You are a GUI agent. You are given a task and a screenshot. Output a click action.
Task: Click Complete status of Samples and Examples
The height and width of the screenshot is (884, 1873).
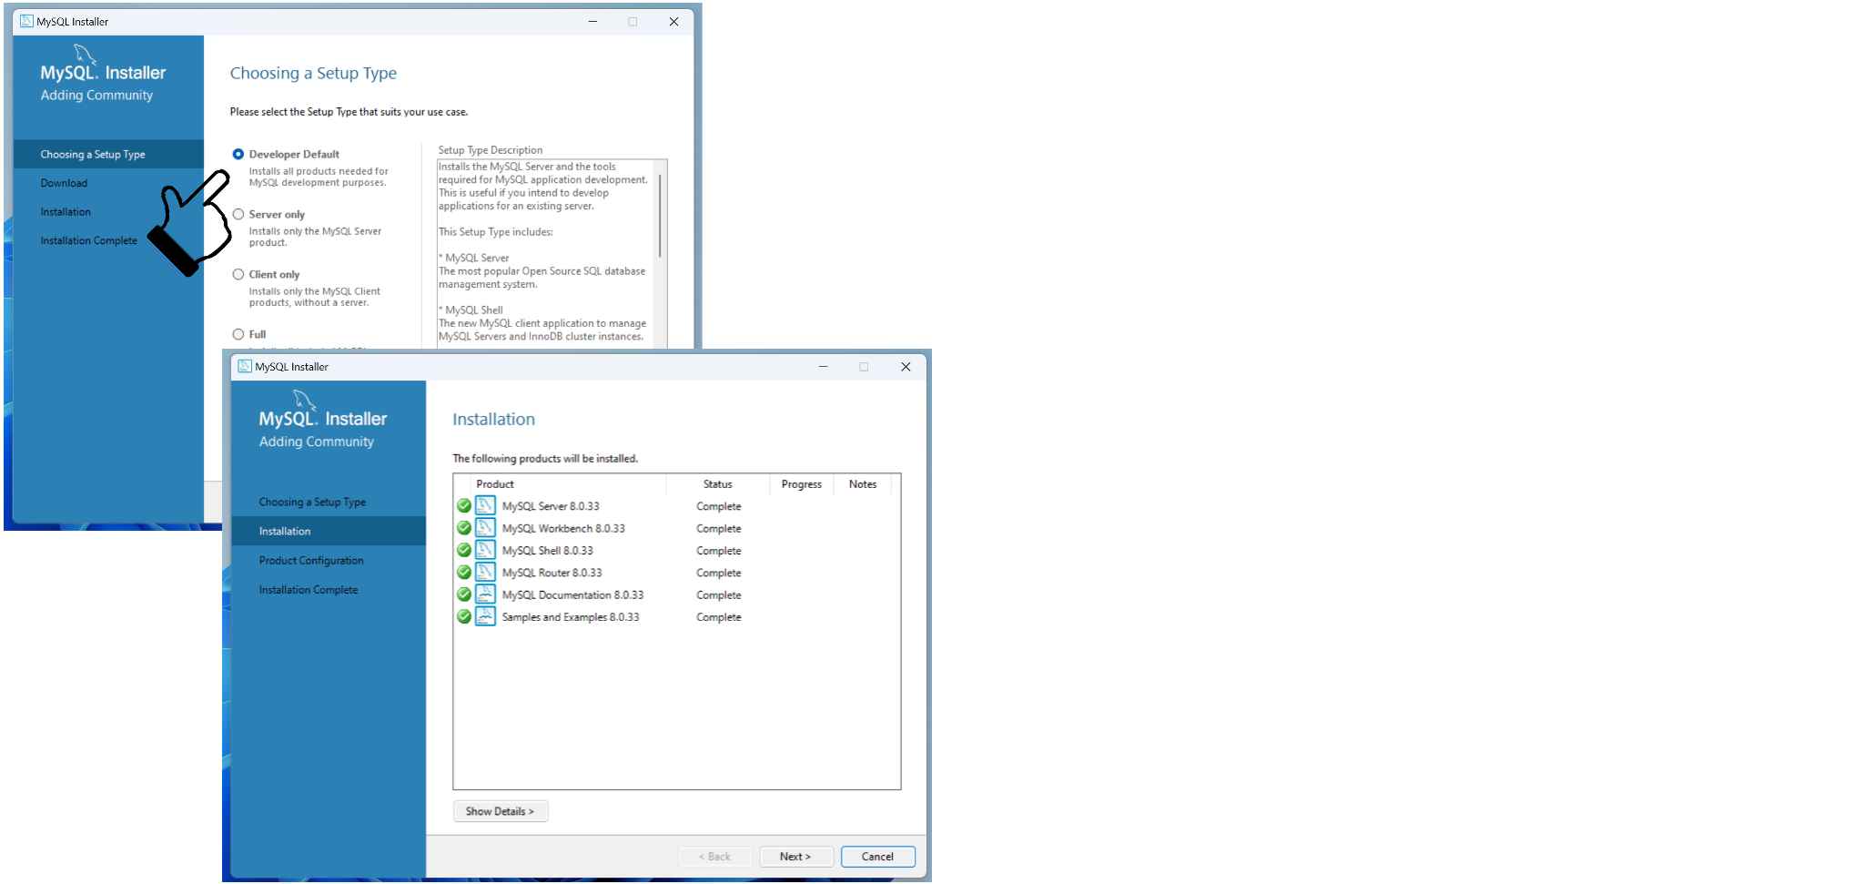[719, 617]
